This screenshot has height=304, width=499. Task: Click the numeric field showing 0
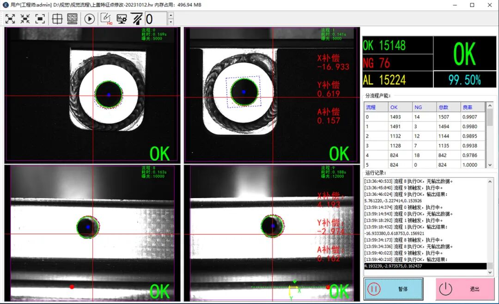[156, 19]
